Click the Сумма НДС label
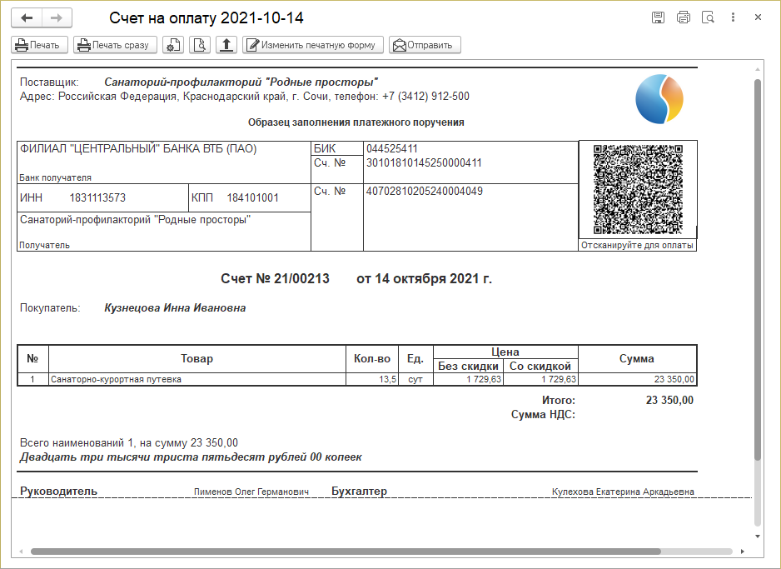The width and height of the screenshot is (781, 569). pos(543,415)
